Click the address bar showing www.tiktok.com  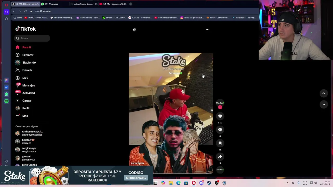point(42,11)
